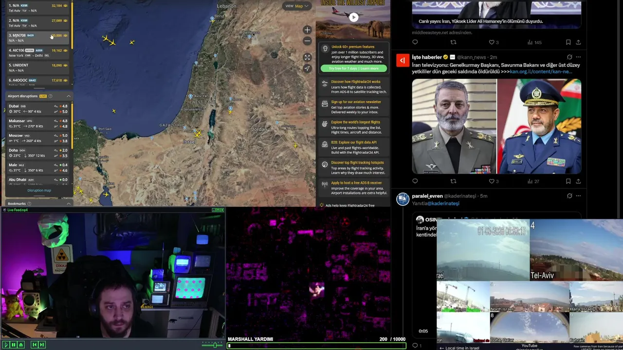Toggle fullscreen map view icon
Viewport: 623px width, 350px height.
coord(307,57)
